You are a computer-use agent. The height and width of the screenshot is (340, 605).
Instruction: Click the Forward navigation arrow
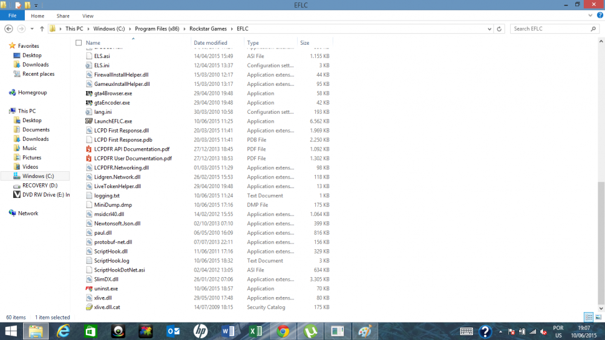click(21, 29)
